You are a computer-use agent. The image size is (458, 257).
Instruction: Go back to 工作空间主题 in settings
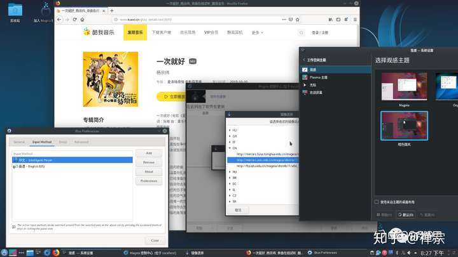[315, 60]
